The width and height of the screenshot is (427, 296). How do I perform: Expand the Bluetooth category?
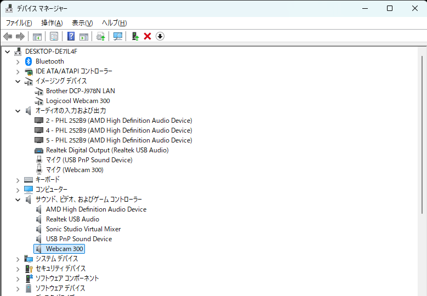(18, 62)
